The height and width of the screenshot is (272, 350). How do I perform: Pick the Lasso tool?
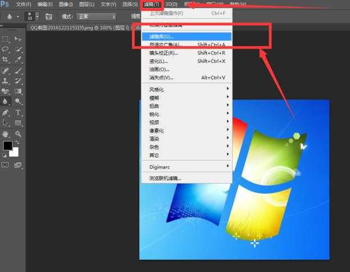(6, 49)
